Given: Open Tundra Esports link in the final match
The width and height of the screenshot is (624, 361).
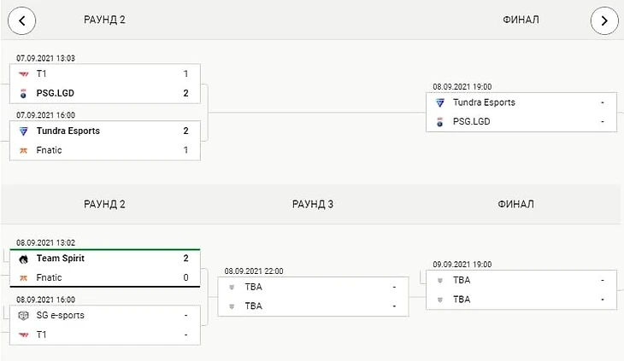Looking at the screenshot, I should (484, 102).
